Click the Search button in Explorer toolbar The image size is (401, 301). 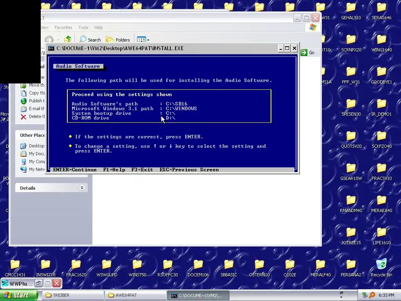[x=90, y=40]
